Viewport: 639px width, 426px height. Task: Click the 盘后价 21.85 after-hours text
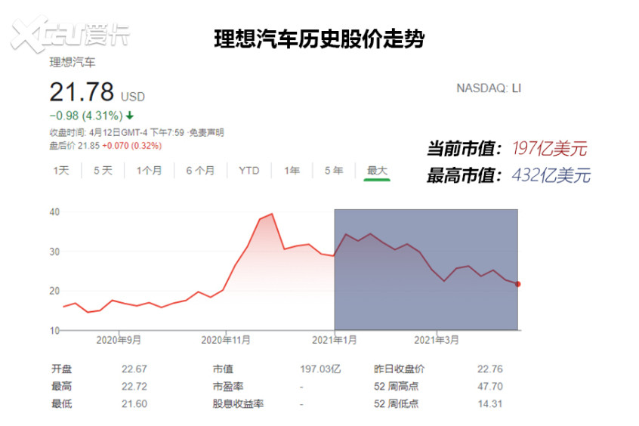tap(74, 146)
